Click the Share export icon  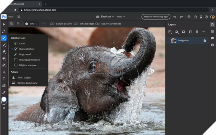pos(195,17)
